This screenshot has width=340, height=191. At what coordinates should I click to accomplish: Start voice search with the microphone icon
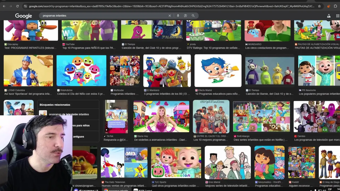(178, 16)
